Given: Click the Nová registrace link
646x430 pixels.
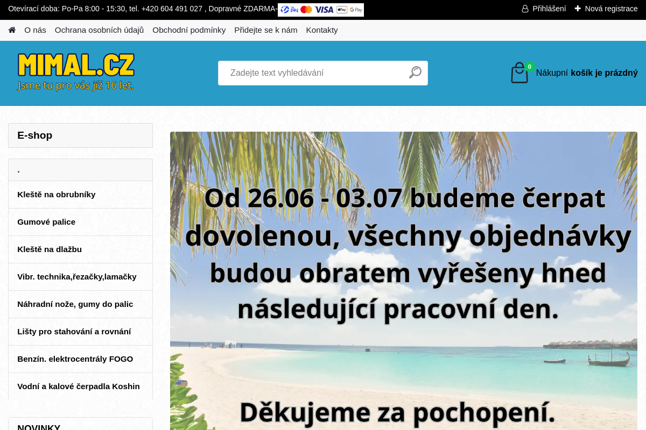Looking at the screenshot, I should [611, 9].
